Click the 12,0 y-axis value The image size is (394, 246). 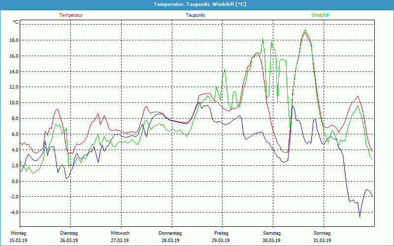point(14,87)
